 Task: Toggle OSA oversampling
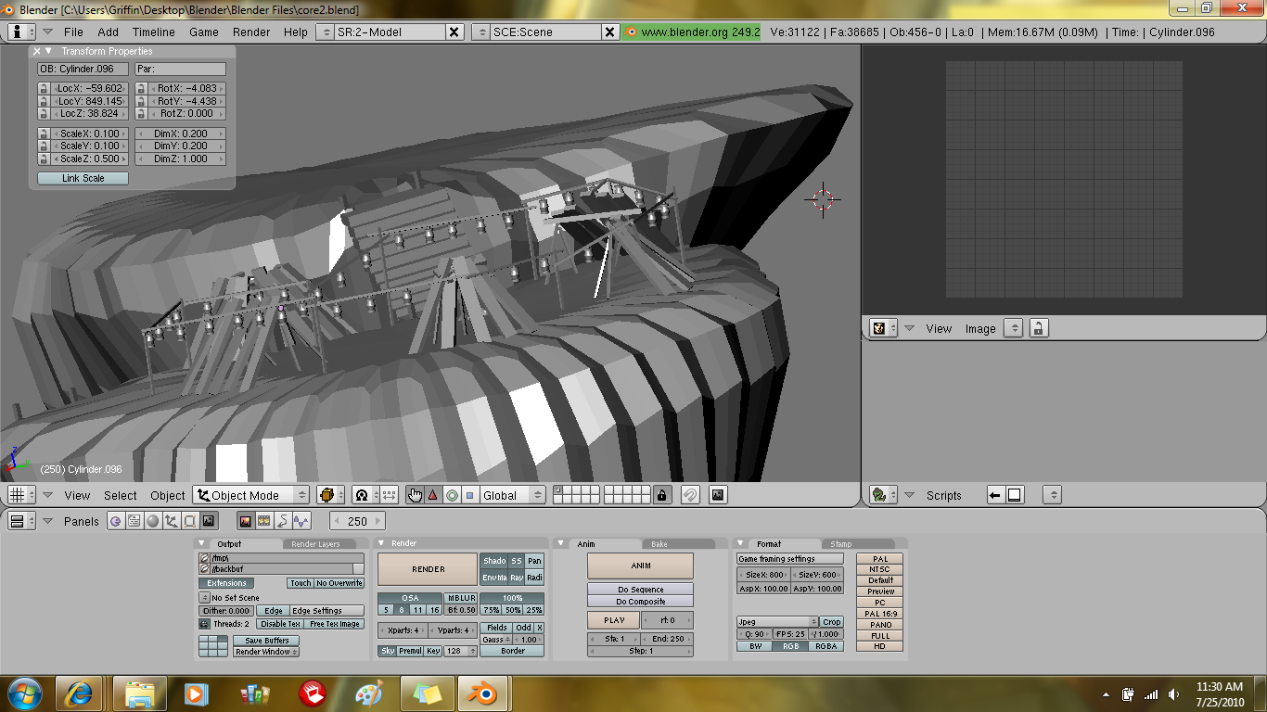(409, 598)
